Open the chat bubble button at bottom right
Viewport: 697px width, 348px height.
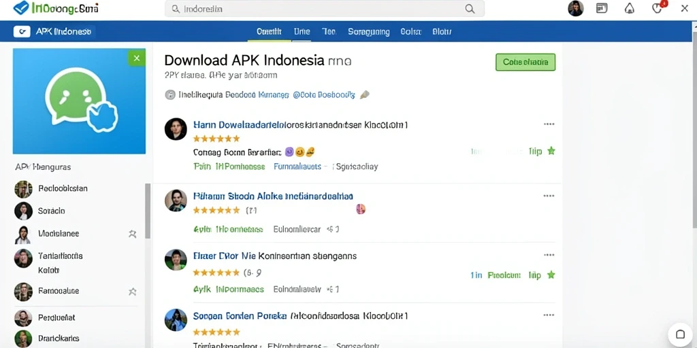coord(680,334)
